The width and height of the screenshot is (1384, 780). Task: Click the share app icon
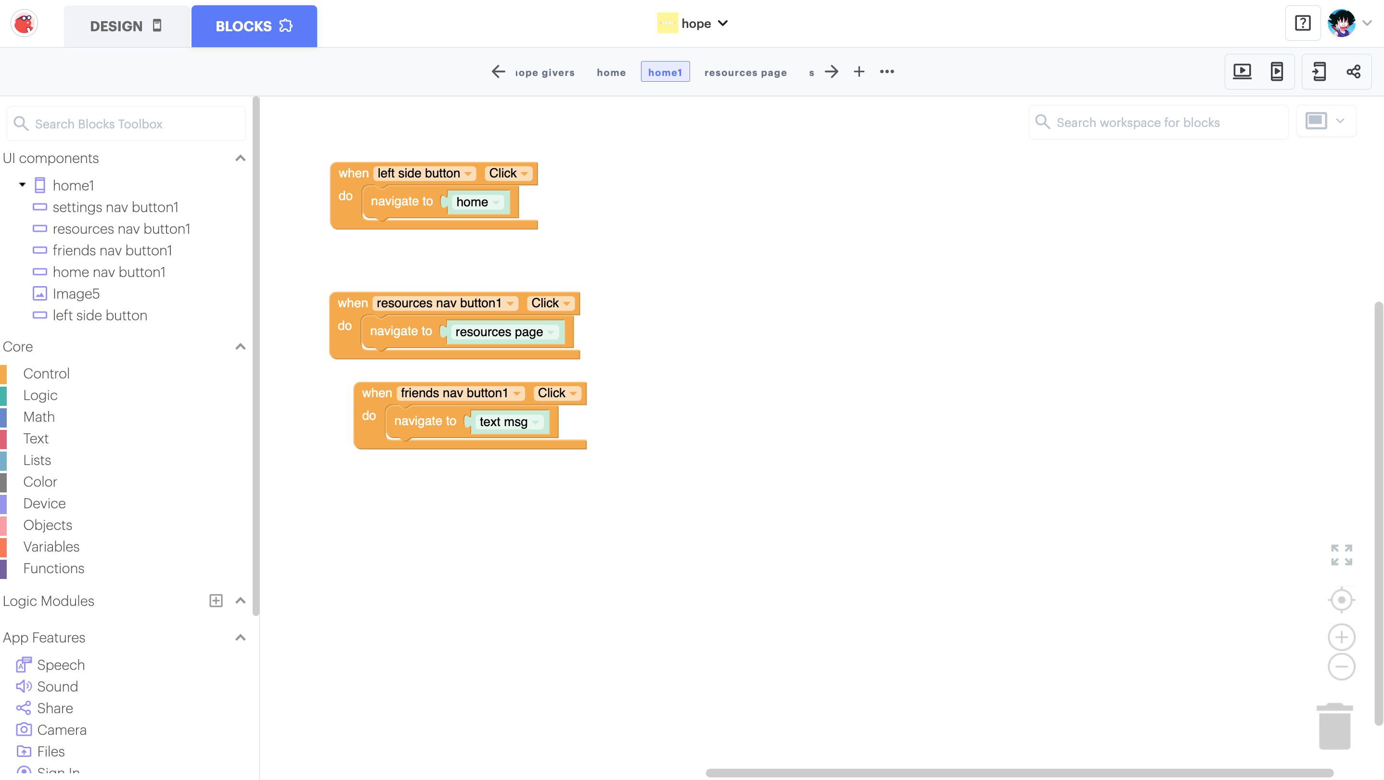[x=1353, y=71]
